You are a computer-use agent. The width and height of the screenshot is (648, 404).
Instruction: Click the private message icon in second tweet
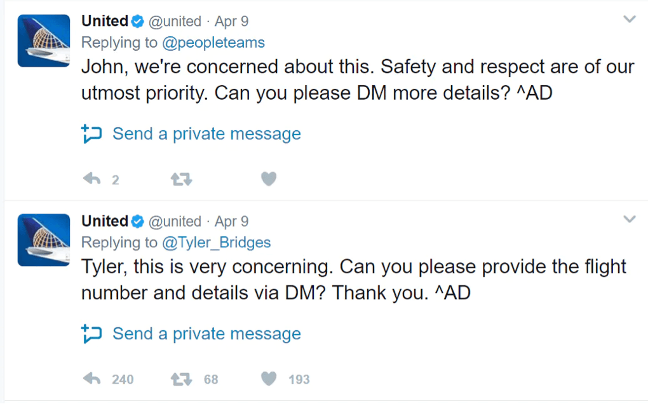tap(92, 334)
